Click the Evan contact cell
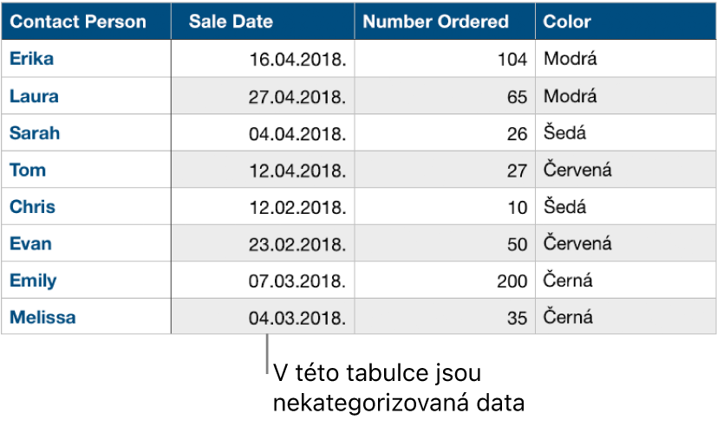Viewport: 717px width, 426px height. click(86, 243)
